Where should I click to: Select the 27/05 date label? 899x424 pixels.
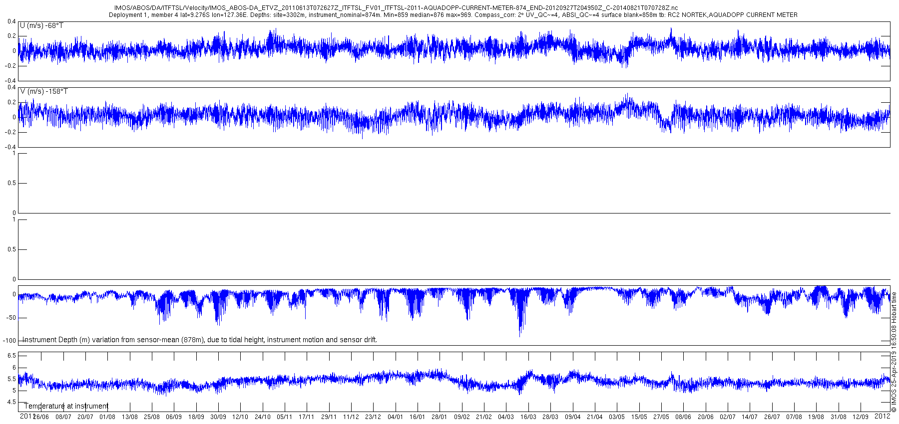point(661,417)
